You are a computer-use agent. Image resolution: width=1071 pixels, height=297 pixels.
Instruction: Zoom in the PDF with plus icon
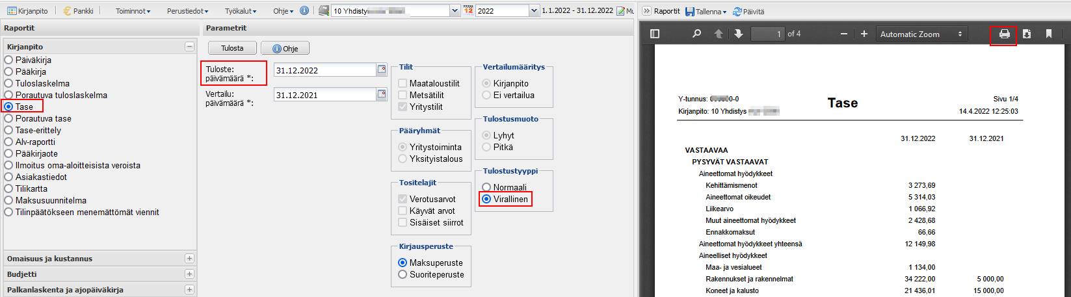pyautogui.click(x=864, y=34)
